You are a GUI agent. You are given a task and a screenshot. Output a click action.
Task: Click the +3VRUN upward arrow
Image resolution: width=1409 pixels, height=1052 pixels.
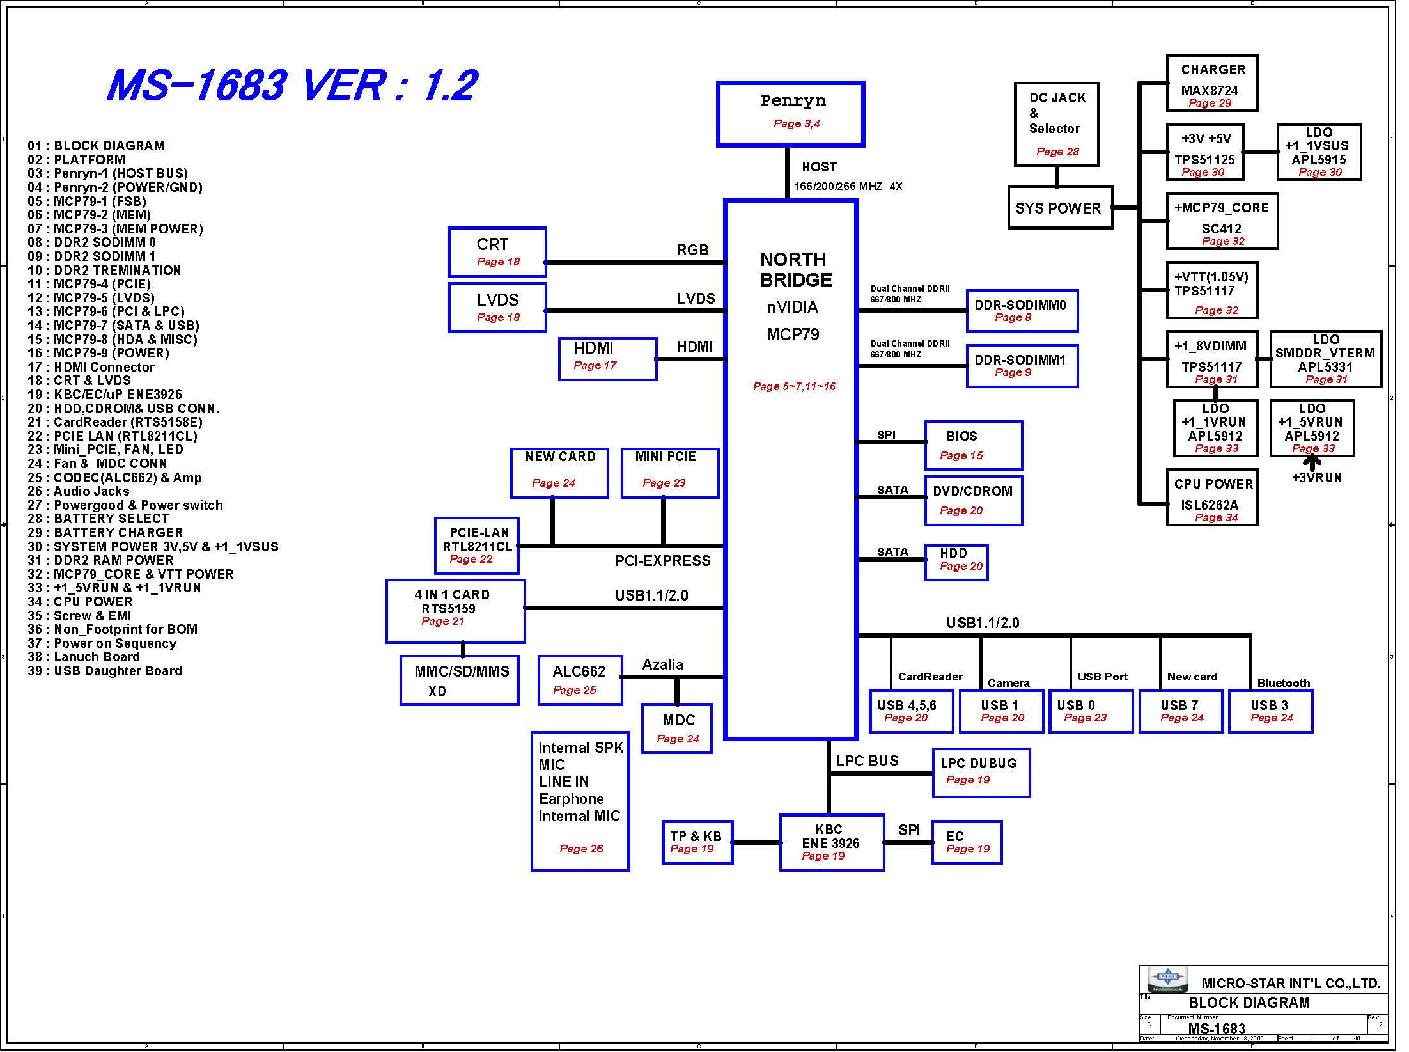click(1311, 462)
